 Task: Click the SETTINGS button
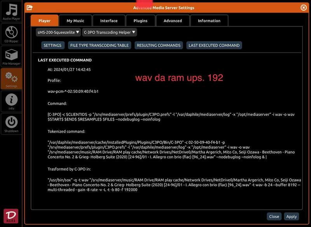(52, 45)
